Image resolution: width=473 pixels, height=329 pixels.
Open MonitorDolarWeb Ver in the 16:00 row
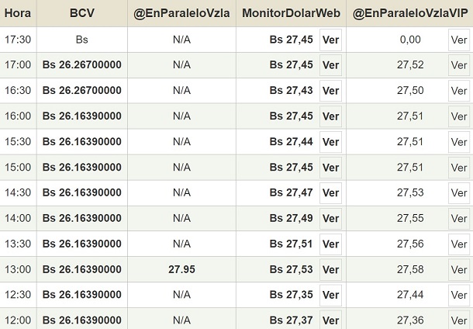tap(330, 116)
